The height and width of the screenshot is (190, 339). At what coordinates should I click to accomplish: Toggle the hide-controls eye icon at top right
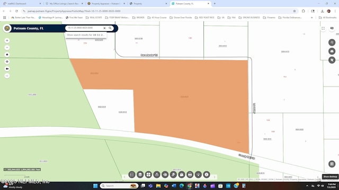(332, 28)
